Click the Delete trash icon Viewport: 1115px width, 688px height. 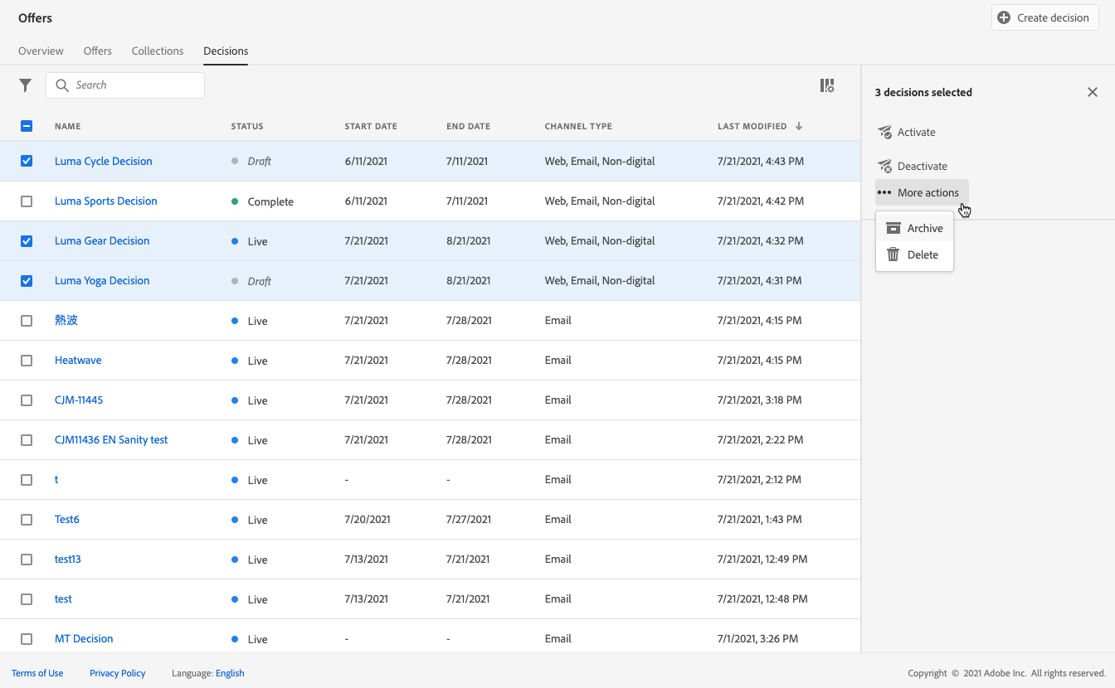click(x=893, y=255)
